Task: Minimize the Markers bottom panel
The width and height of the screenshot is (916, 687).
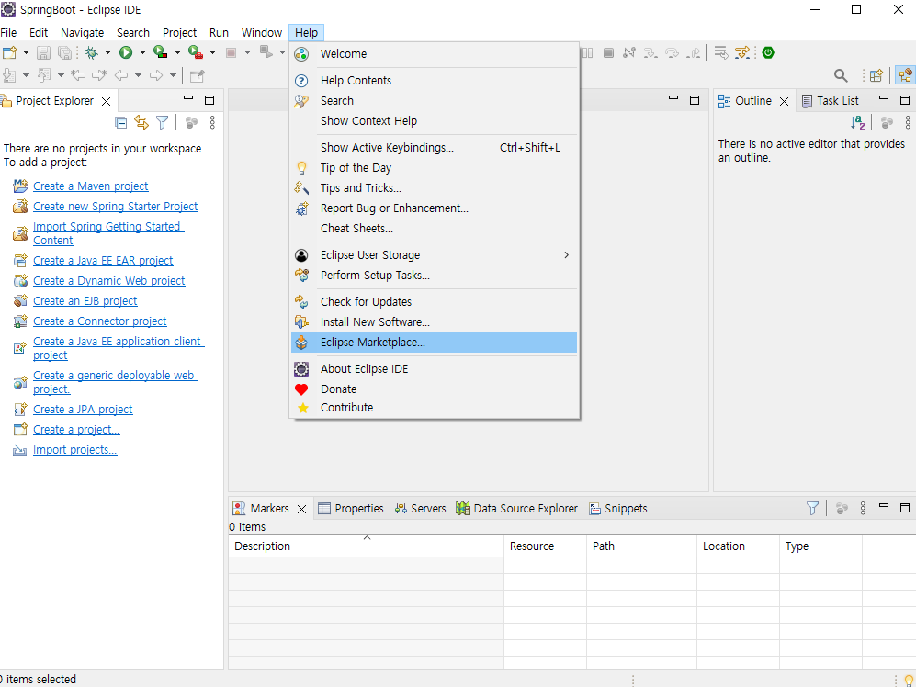Action: [x=884, y=506]
